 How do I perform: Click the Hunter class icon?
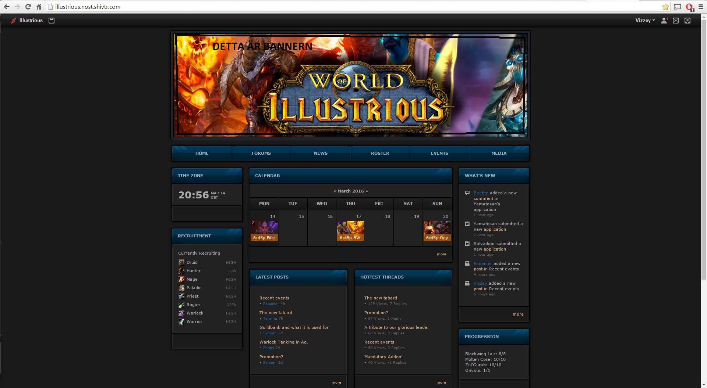coord(181,271)
